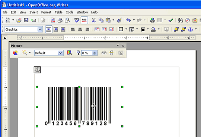Click the Open file folder icon
Image resolution: width=201 pixels, height=137 pixels.
pyautogui.click(x=19, y=20)
